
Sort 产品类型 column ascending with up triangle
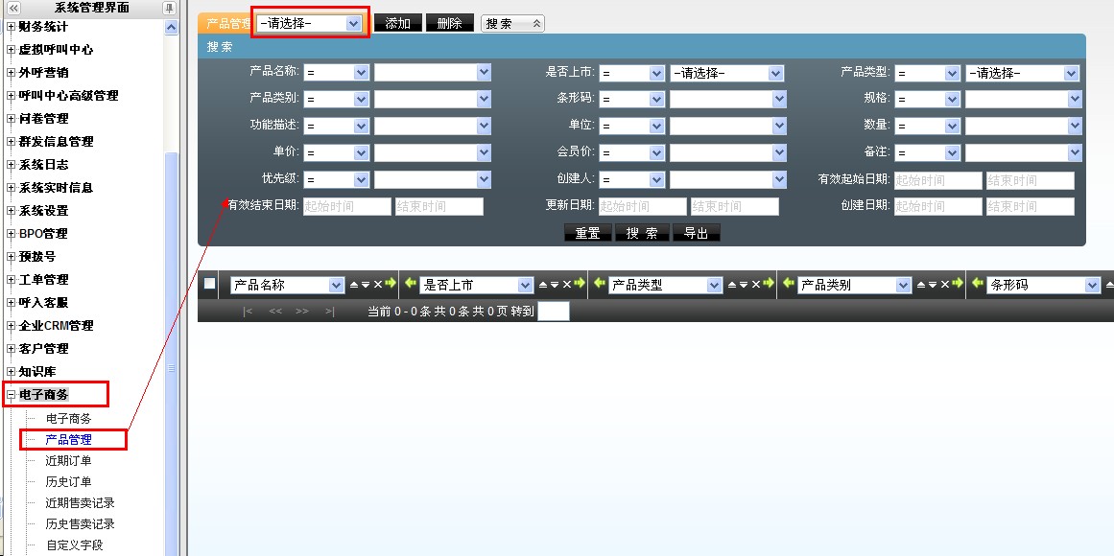[x=731, y=285]
